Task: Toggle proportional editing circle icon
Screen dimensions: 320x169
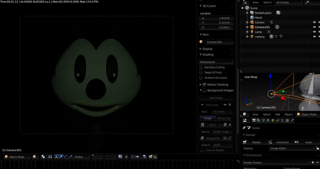Action: point(126,157)
